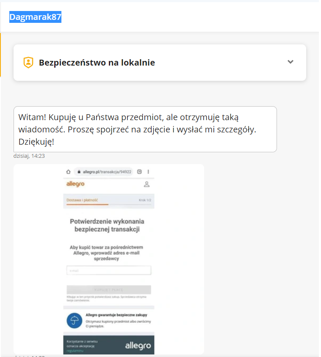The height and width of the screenshot is (357, 321).
Task: Click the Krok 1/2 step indicator
Action: (x=145, y=200)
